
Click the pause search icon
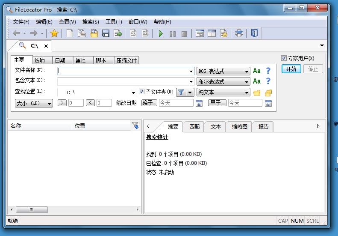click(173, 34)
